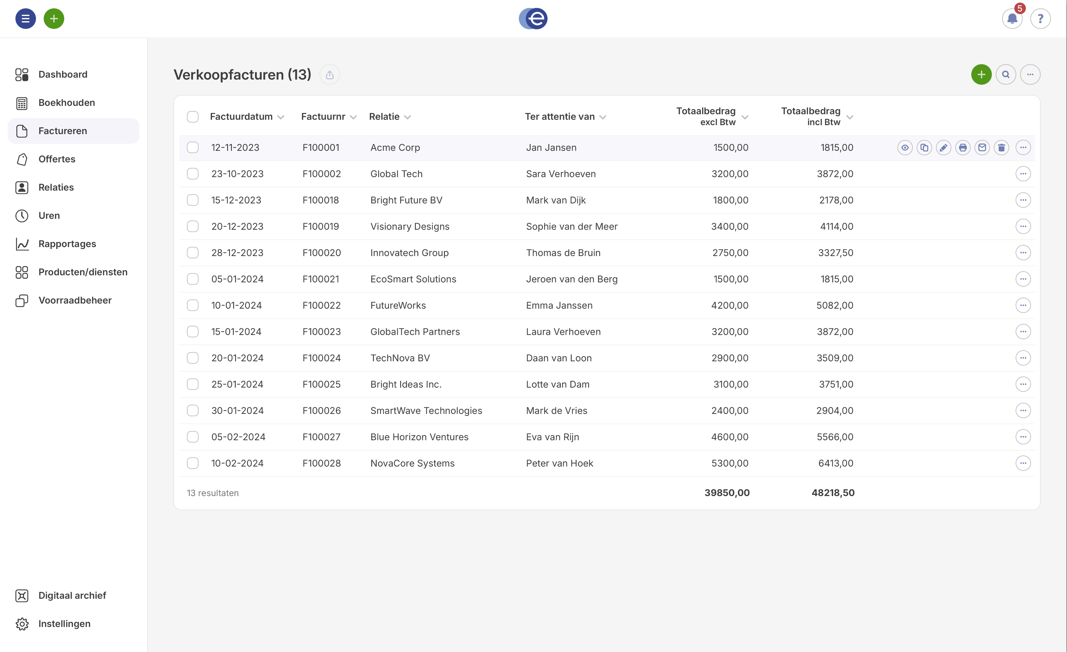Click the total 48218,50 in the footer
Viewport: 1067px width, 652px height.
[833, 493]
